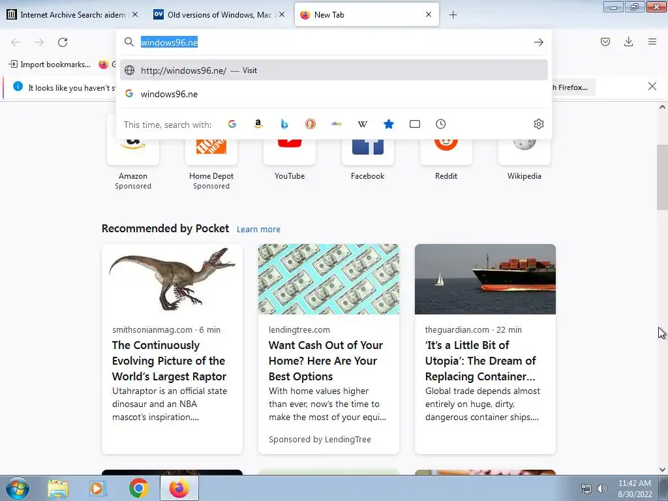Open the network tray icon
Screen dimensions: 668x501
tap(586, 489)
